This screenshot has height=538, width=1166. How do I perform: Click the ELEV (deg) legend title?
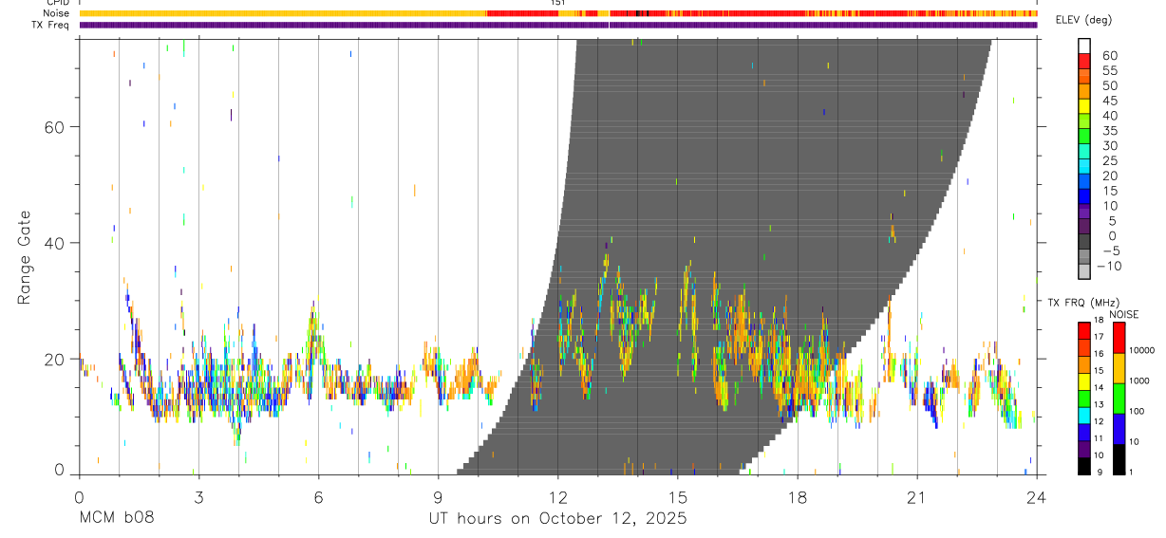(x=1086, y=19)
